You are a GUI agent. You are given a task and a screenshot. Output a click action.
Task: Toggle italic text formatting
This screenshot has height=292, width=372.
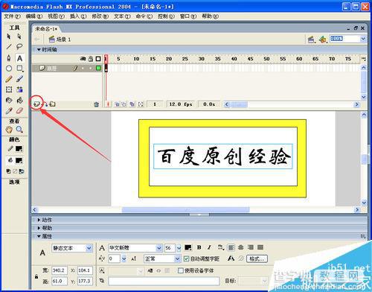pyautogui.click(x=209, y=247)
